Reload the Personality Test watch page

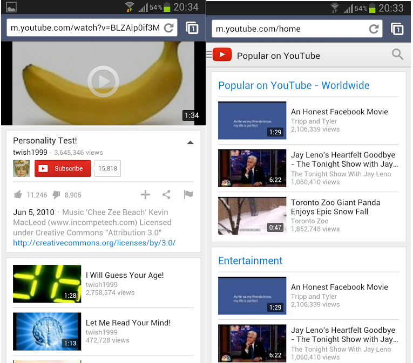168,28
